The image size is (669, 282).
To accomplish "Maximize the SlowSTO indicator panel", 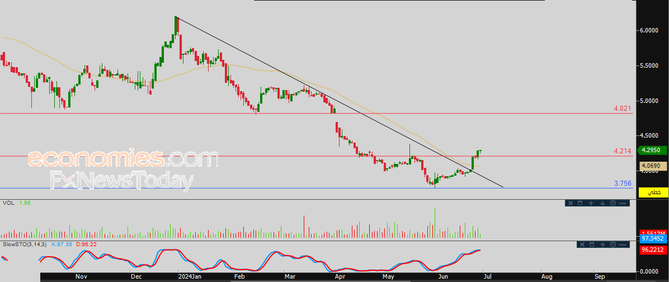I will click(592, 245).
